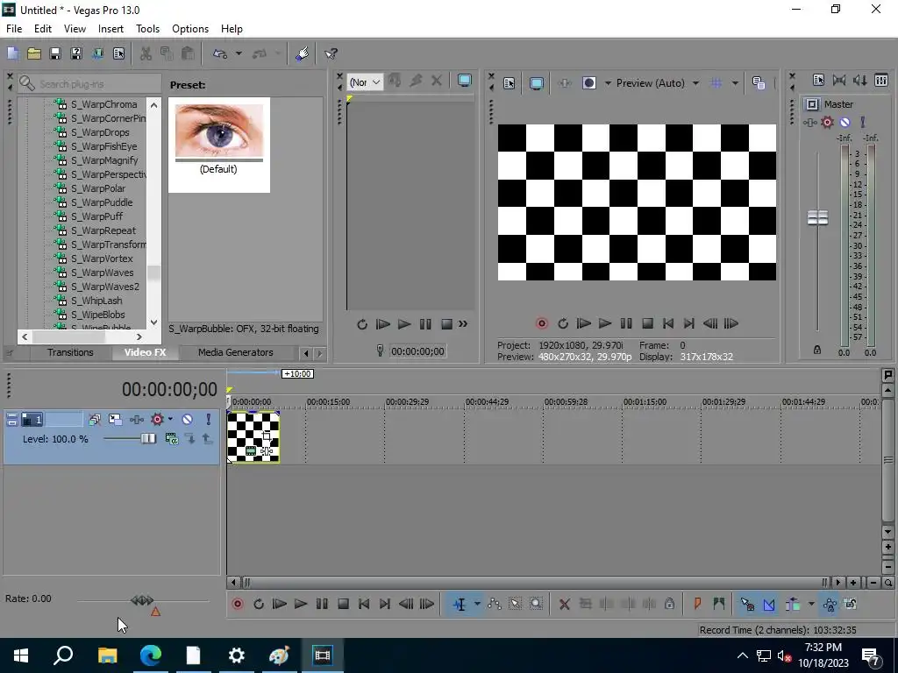Click the Undo arrow icon
Screen dimensions: 898x673
tap(220, 53)
